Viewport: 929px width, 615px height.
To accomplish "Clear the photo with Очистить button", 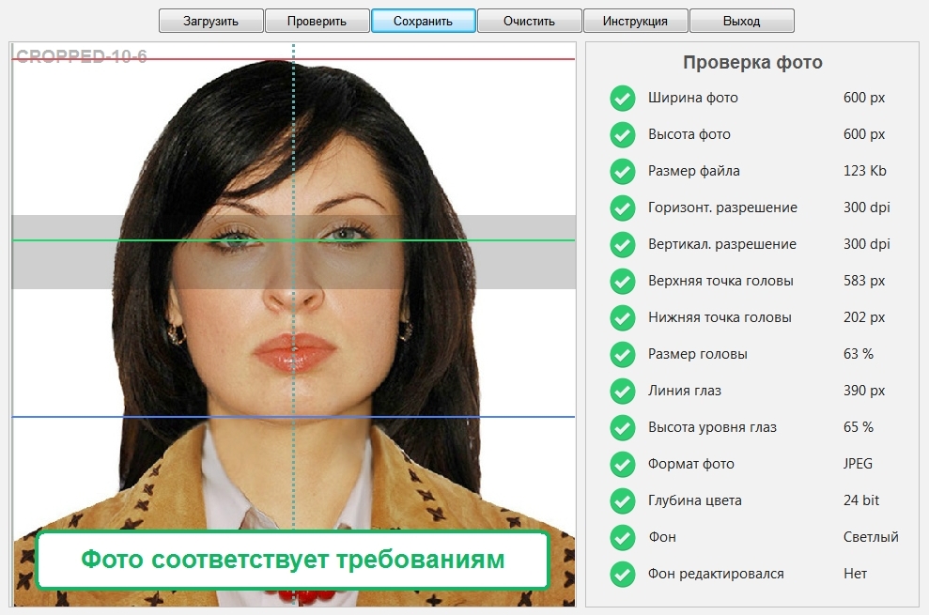I will (x=529, y=21).
